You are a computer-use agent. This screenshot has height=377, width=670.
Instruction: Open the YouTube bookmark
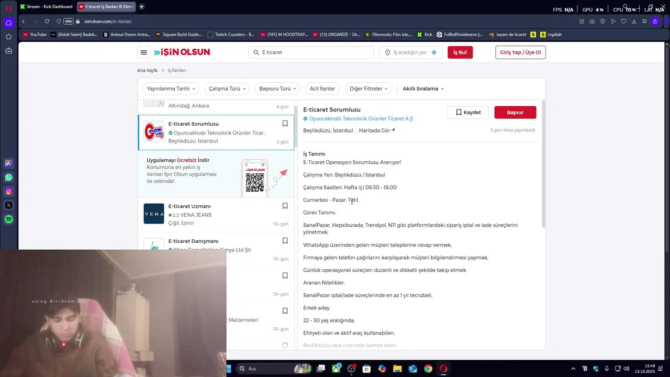click(x=35, y=35)
